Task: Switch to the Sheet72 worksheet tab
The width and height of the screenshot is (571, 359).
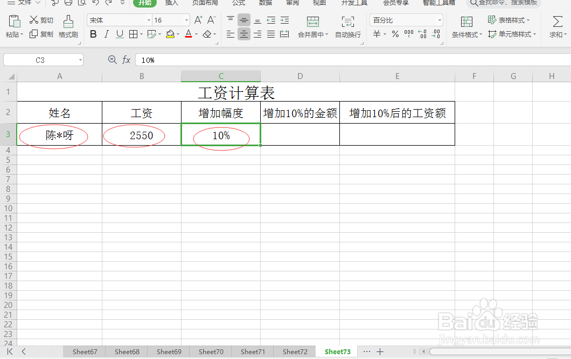Action: 295,351
